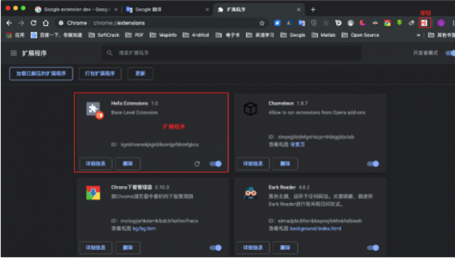Open details for Hello Extensions
Screen dimensions: 455x258
(x=96, y=164)
